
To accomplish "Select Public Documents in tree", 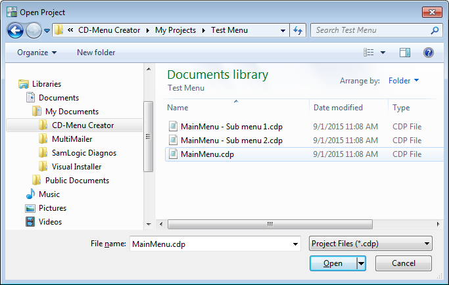I will pyautogui.click(x=77, y=181).
